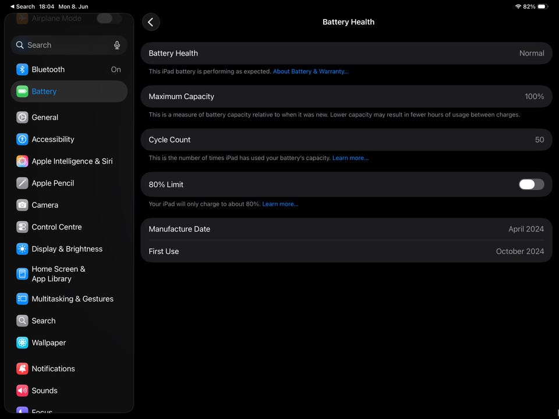Open the Wallpaper settings label
Viewport: 559px width, 419px height.
48,343
